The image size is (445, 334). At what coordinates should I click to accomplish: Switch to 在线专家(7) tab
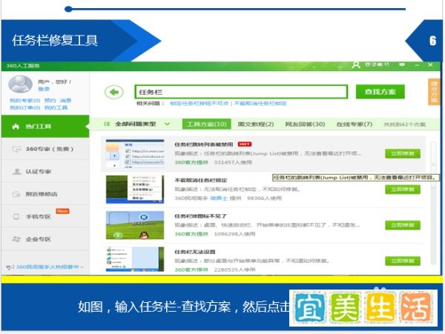coord(355,124)
